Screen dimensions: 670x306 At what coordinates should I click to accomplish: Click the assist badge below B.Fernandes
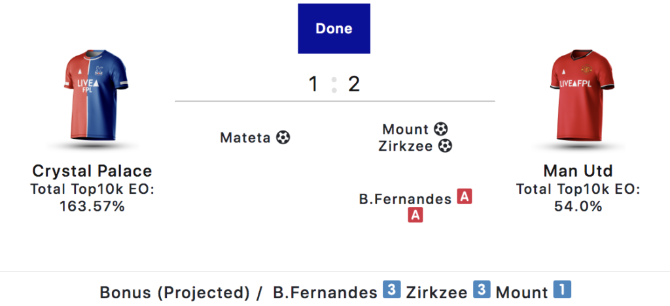[415, 215]
